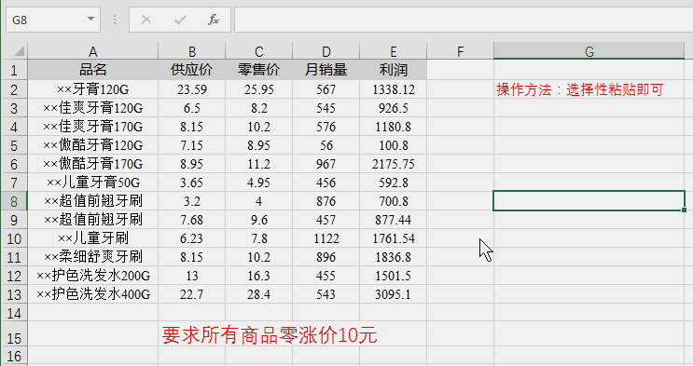This screenshot has height=366, width=693.
Task: Select column G header
Action: point(589,51)
